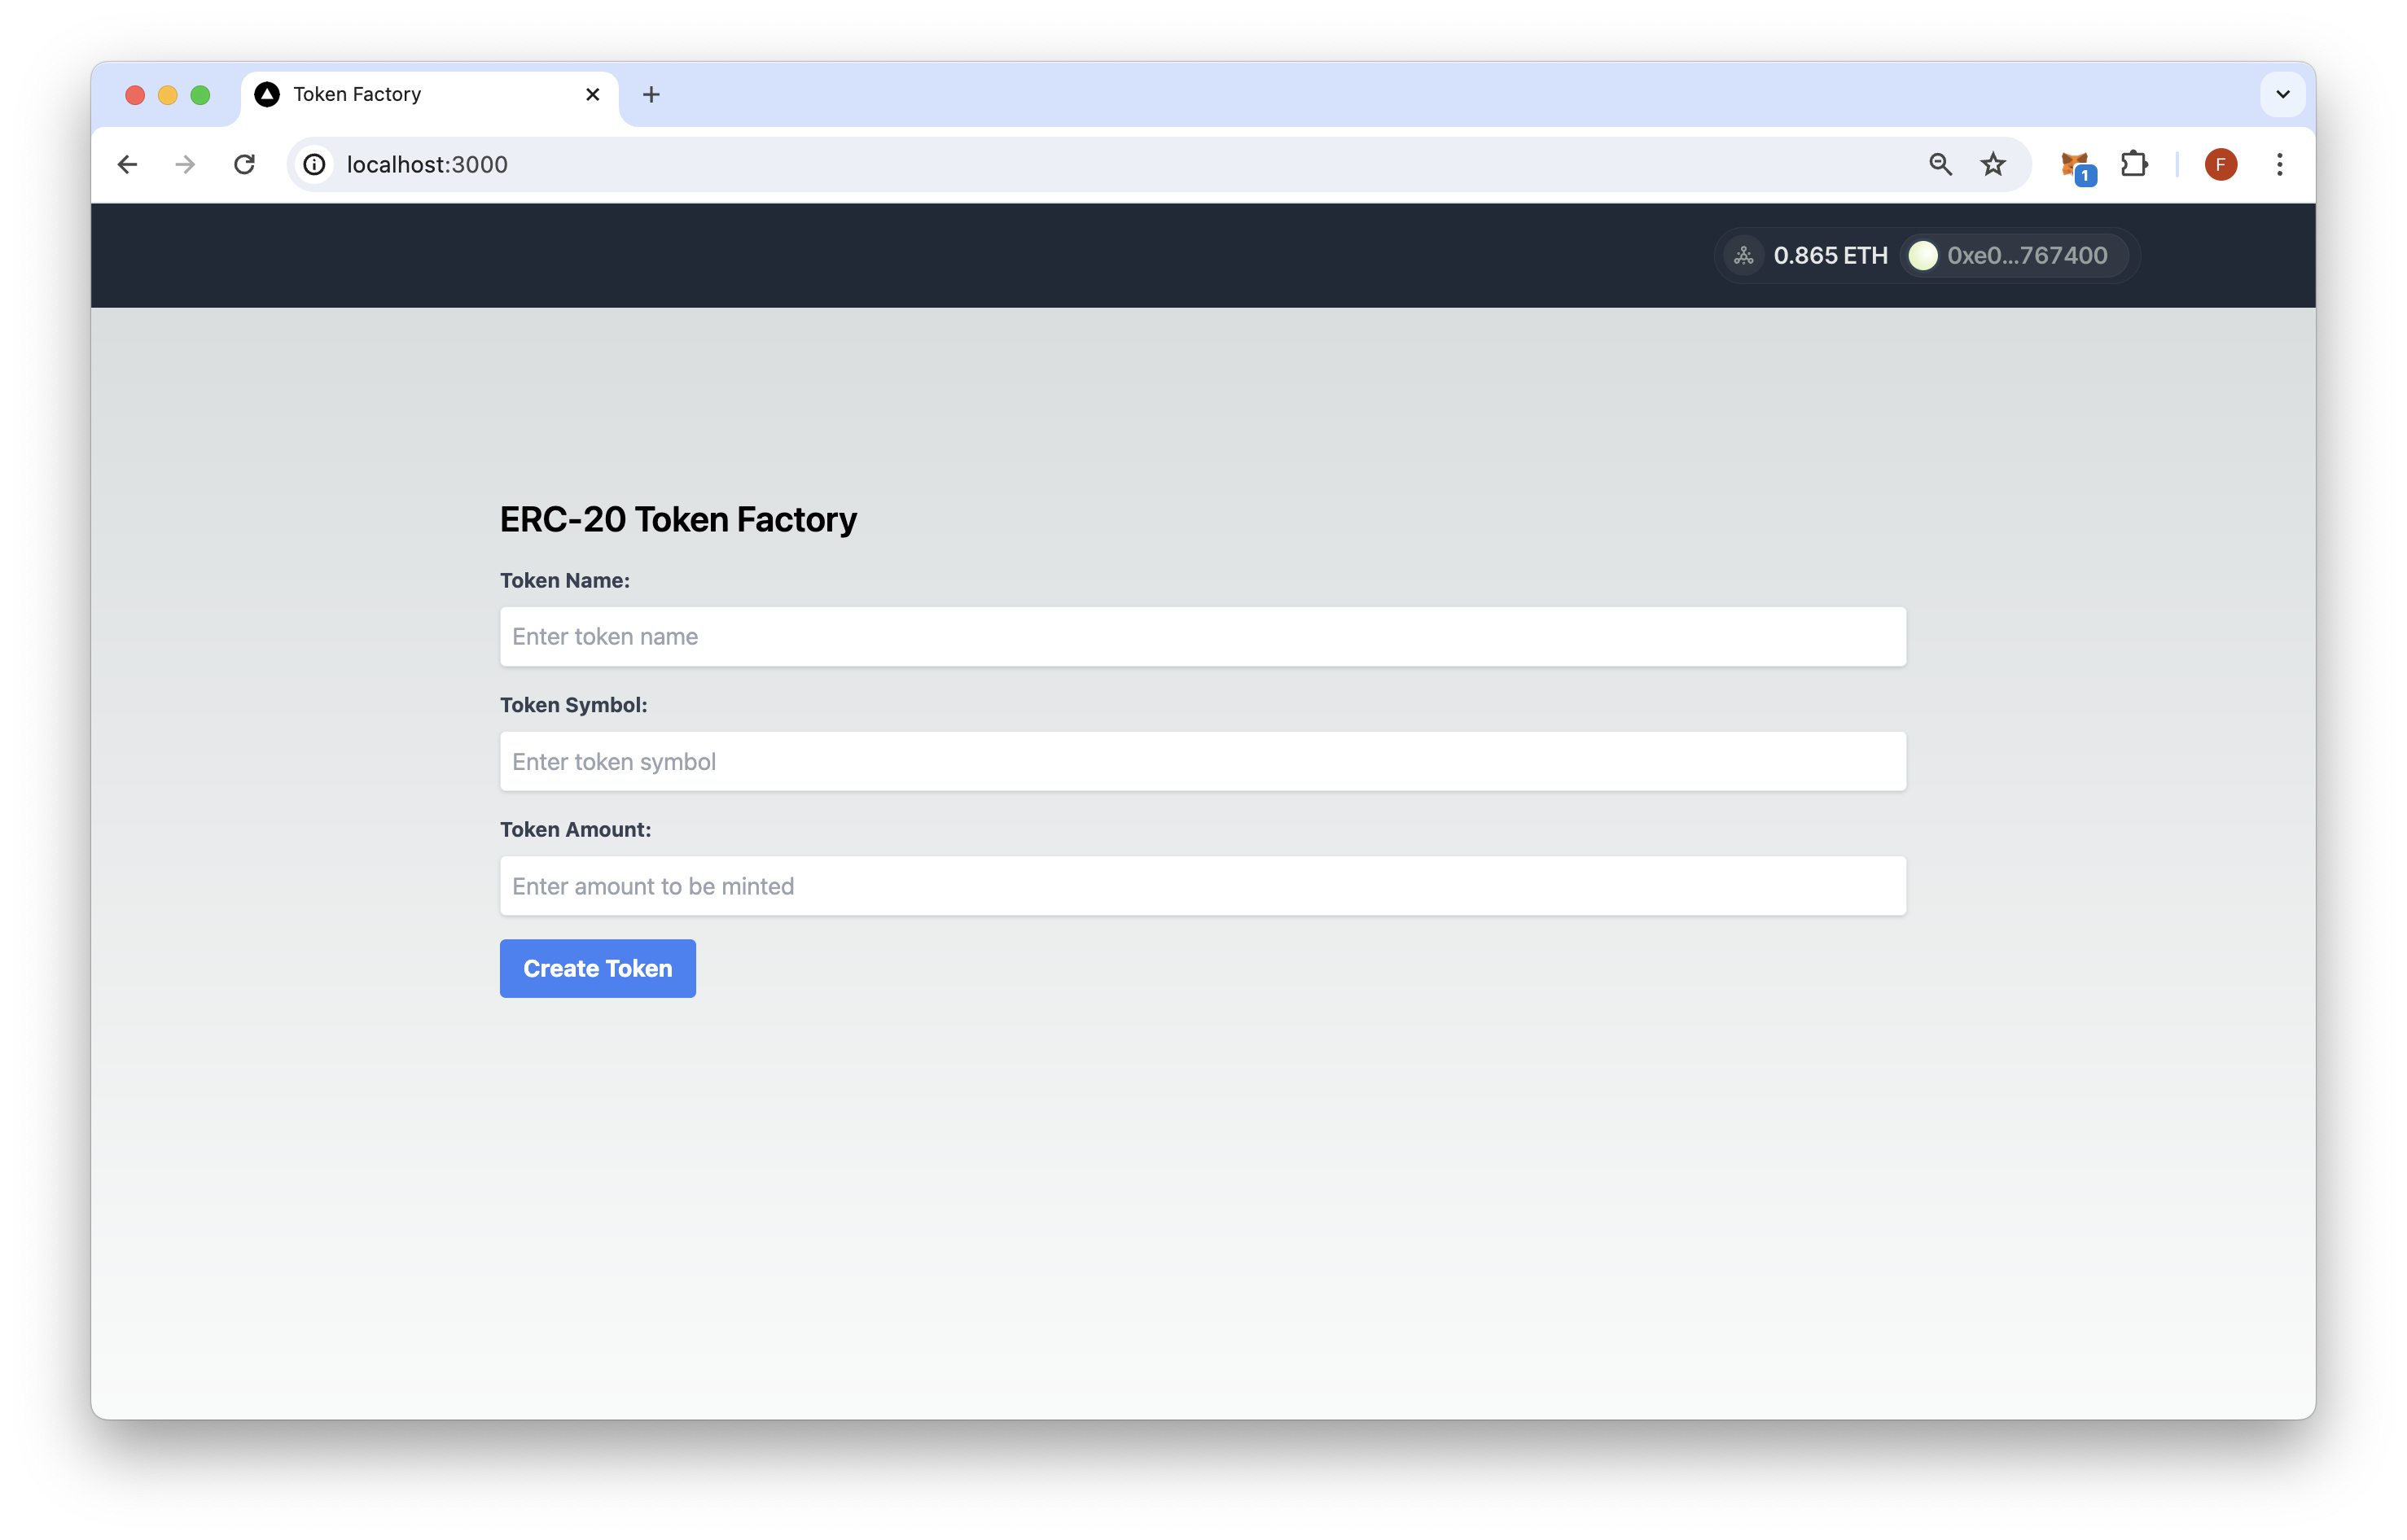Open a new browser tab

tap(651, 94)
